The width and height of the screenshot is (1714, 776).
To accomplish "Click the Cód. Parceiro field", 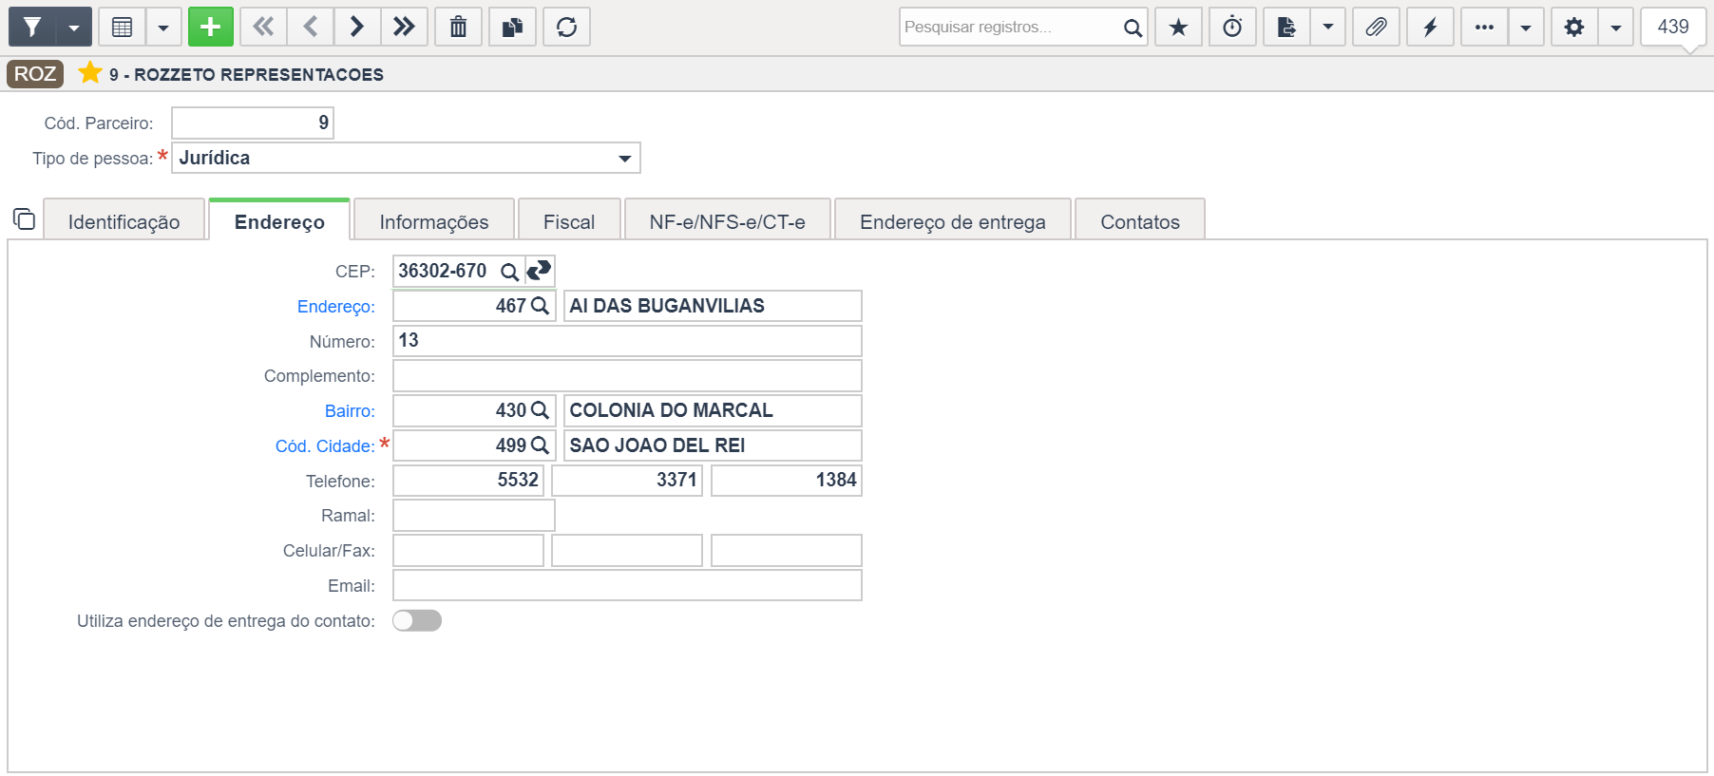I will 253,123.
